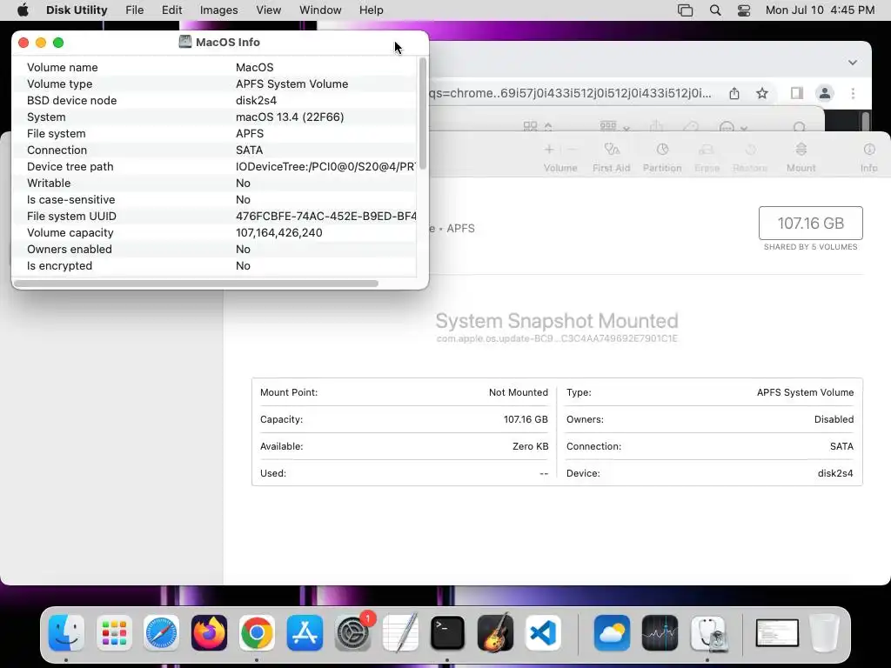891x668 pixels.
Task: Open the View menu
Action: coord(268,10)
